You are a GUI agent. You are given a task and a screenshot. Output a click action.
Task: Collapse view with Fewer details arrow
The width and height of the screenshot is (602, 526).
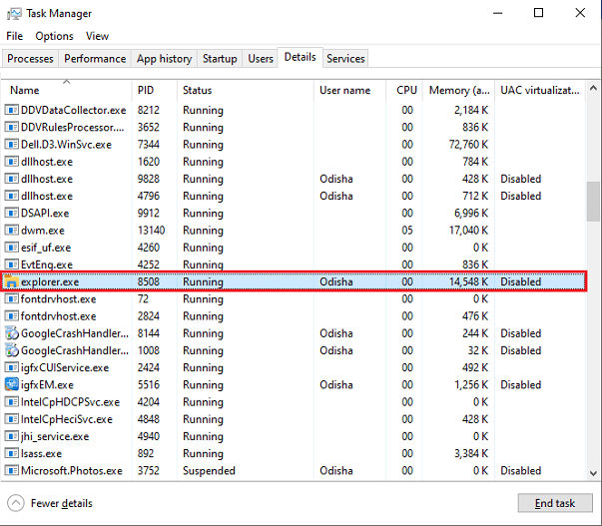(16, 503)
